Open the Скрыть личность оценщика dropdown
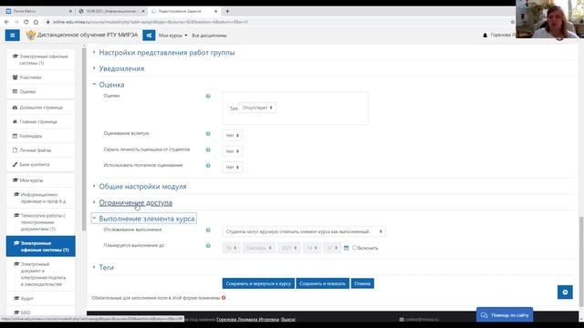The height and width of the screenshot is (328, 584). (x=232, y=151)
